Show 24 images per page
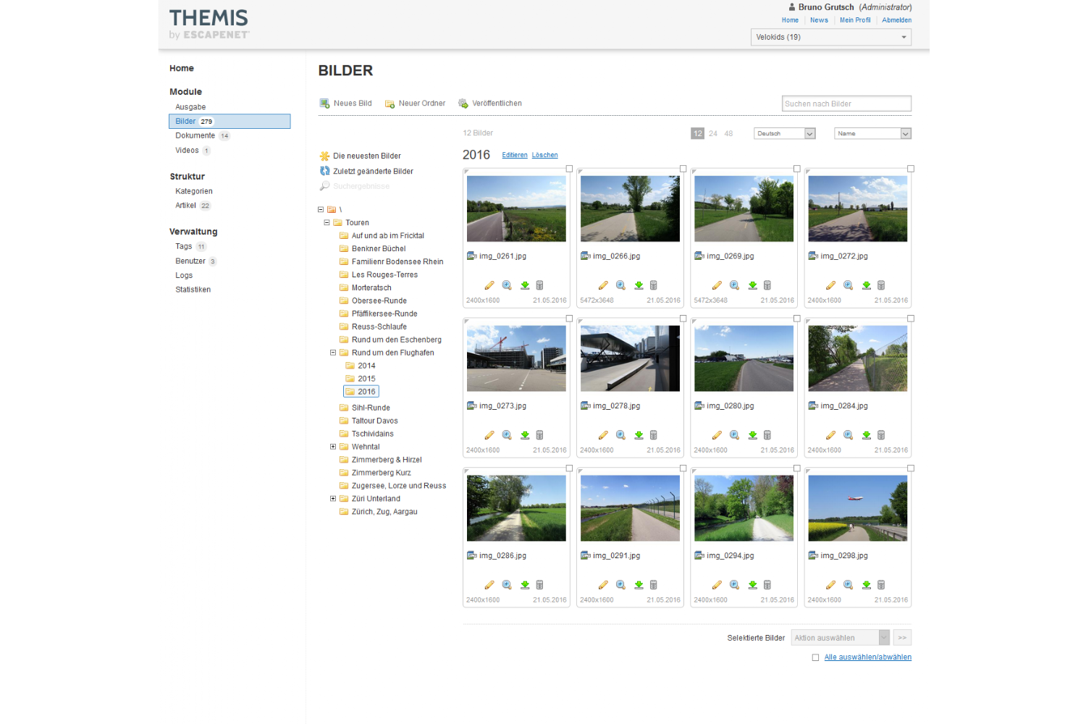 (x=713, y=134)
